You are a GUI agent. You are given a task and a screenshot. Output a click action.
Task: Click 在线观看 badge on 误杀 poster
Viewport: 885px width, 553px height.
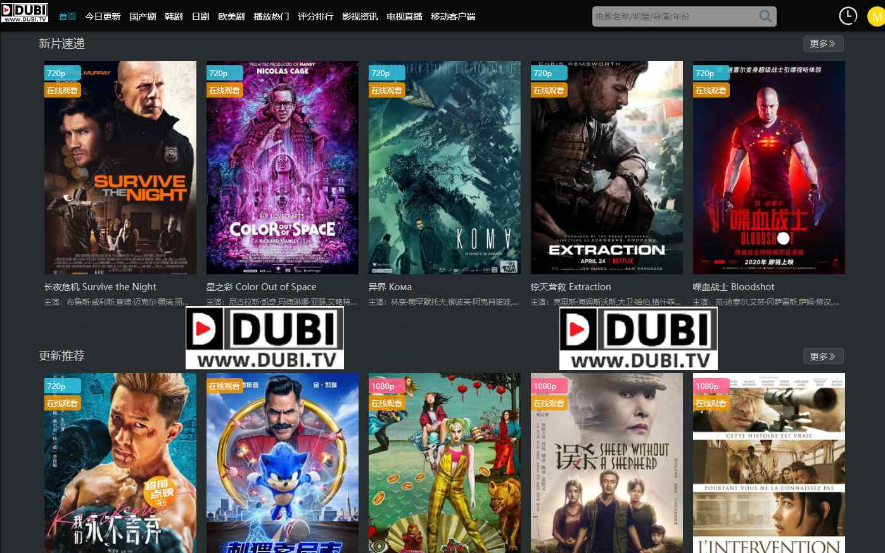pyautogui.click(x=549, y=404)
